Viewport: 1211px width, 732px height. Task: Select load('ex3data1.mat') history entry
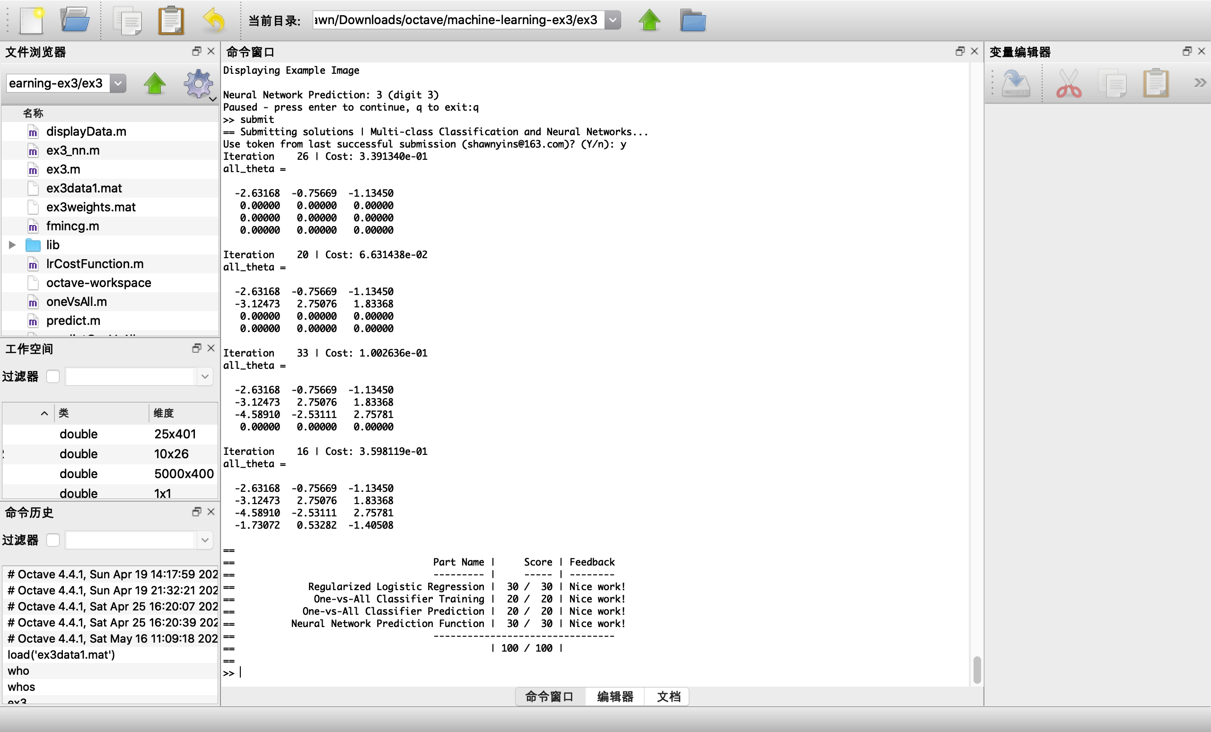pyautogui.click(x=110, y=654)
